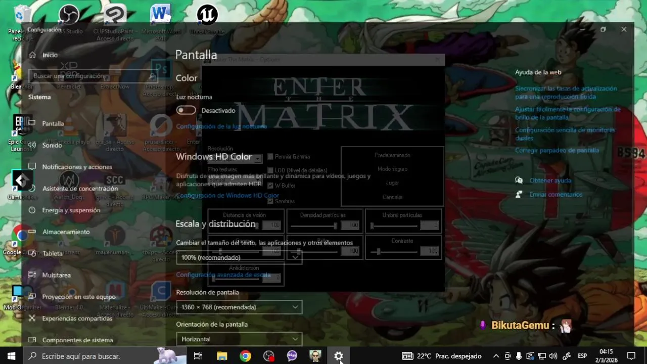Open Configuración de Windows HD Color link
This screenshot has height=364, width=647.
(227, 196)
